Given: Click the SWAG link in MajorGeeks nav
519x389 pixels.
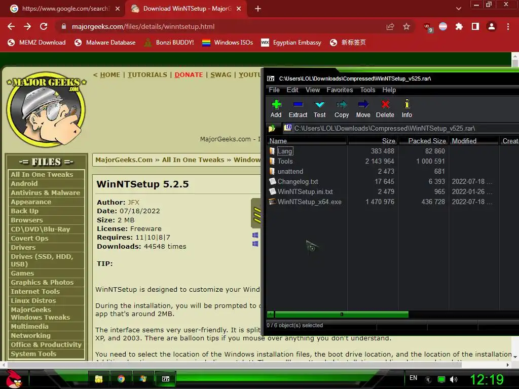Looking at the screenshot, I should 221,75.
